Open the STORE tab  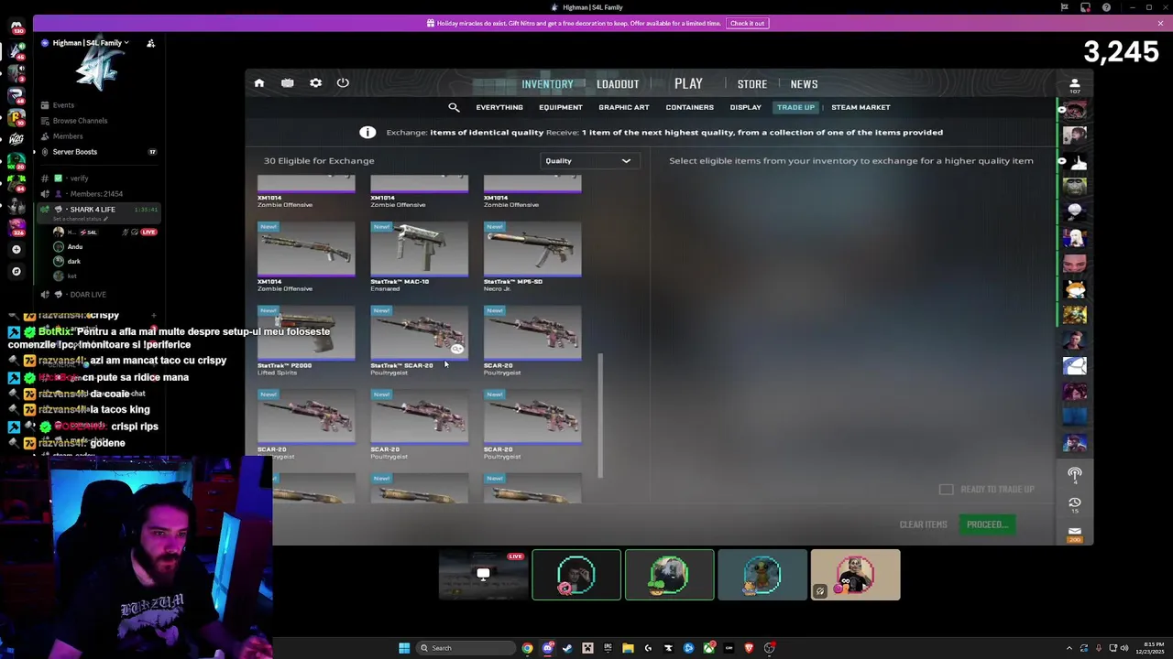pyautogui.click(x=752, y=84)
